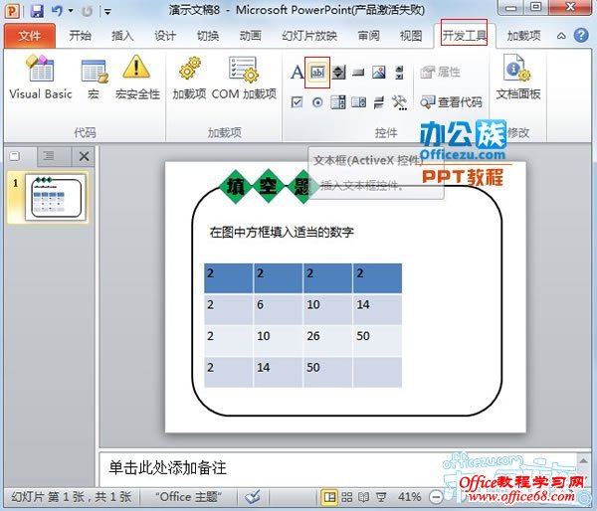This screenshot has height=511, width=597.
Task: Open the 文件 menu tab
Action: coord(30,36)
